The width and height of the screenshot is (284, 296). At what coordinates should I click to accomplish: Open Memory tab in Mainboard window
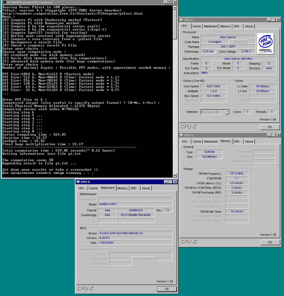[x=122, y=188]
